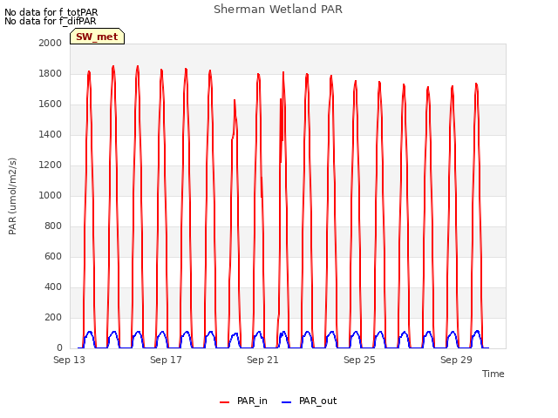
Task: Click the Sep 29 x-axis tick label
Action: point(456,360)
